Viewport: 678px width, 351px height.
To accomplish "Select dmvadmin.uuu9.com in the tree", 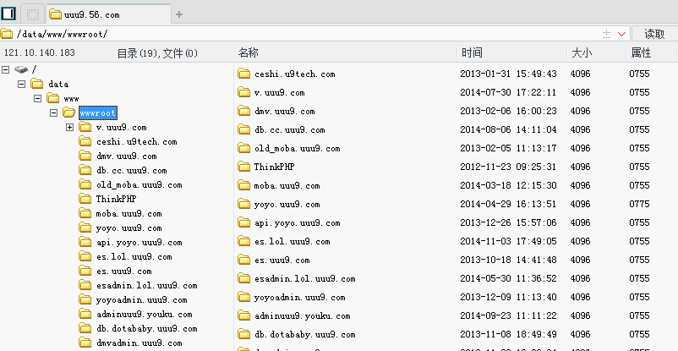I will (139, 343).
